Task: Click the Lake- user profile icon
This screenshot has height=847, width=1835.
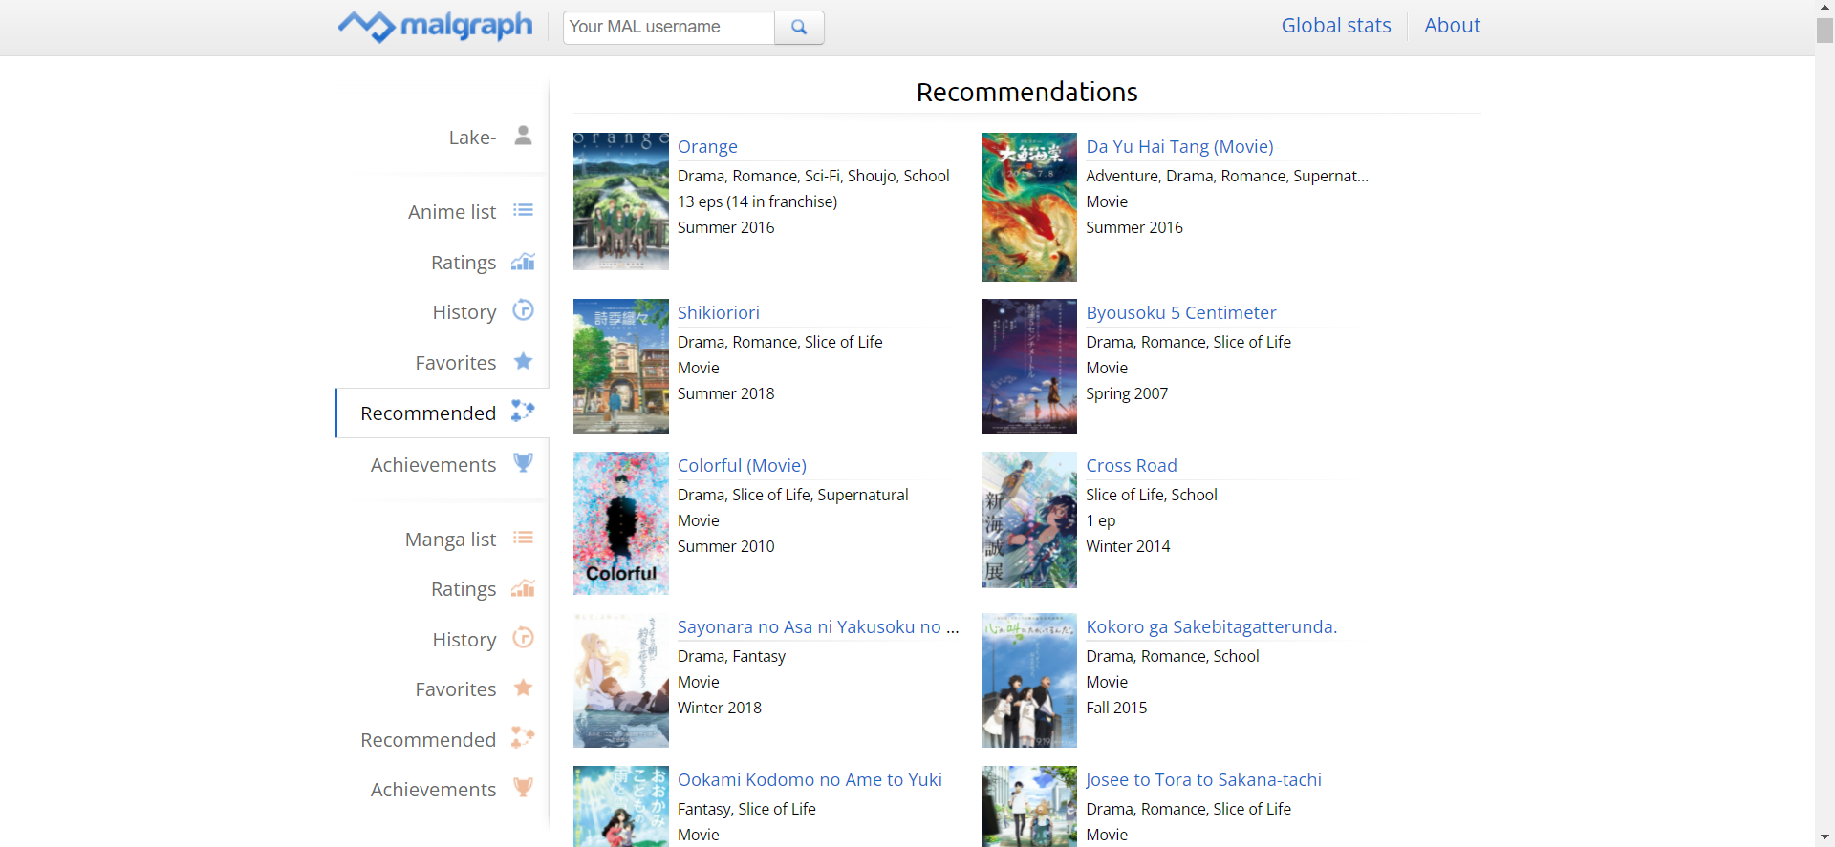Action: click(523, 136)
